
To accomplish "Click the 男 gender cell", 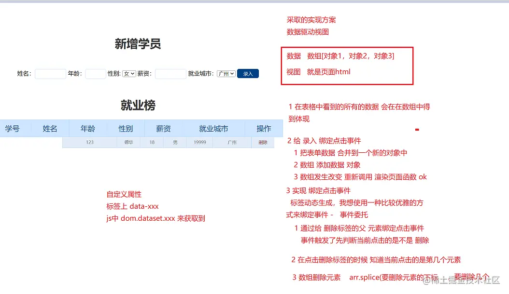I will [175, 142].
